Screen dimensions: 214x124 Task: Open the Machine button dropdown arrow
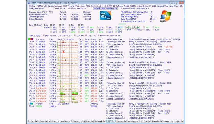tap(70, 121)
